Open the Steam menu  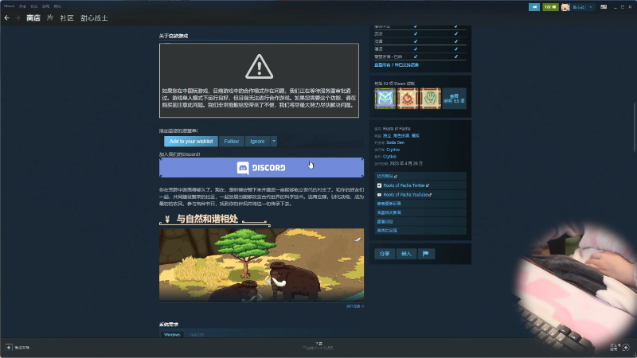pyautogui.click(x=9, y=6)
